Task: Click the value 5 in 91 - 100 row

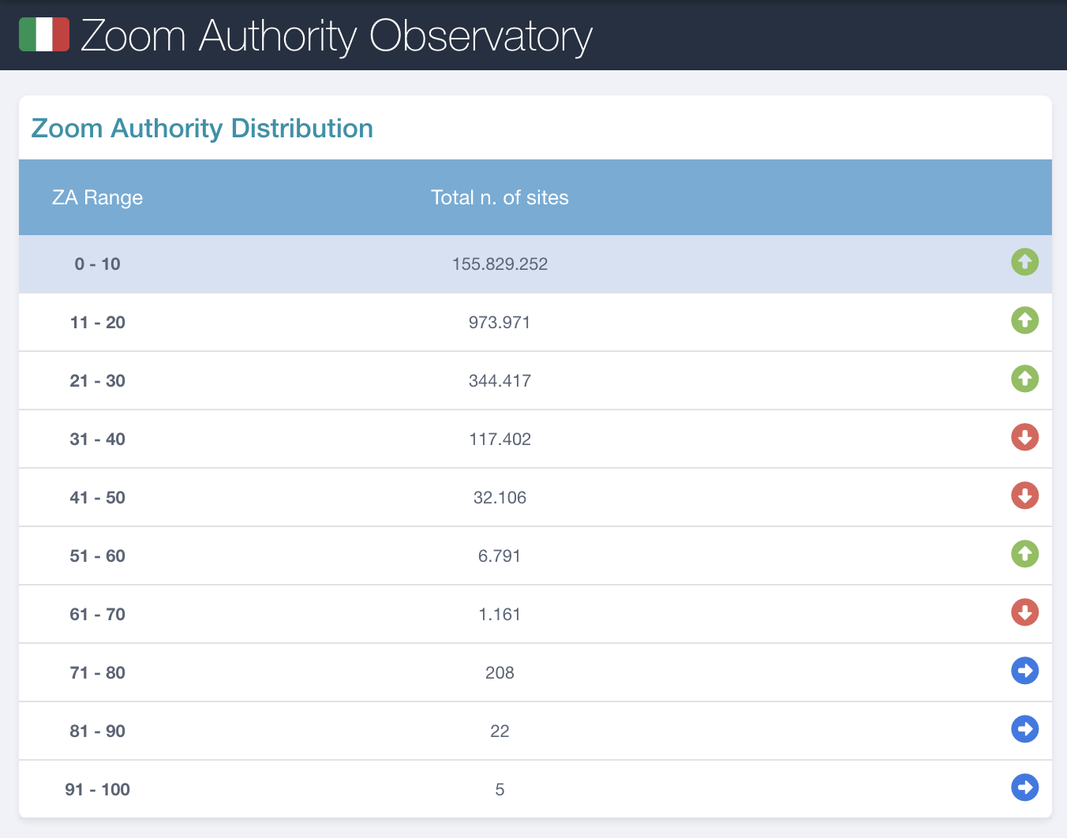Action: [500, 790]
